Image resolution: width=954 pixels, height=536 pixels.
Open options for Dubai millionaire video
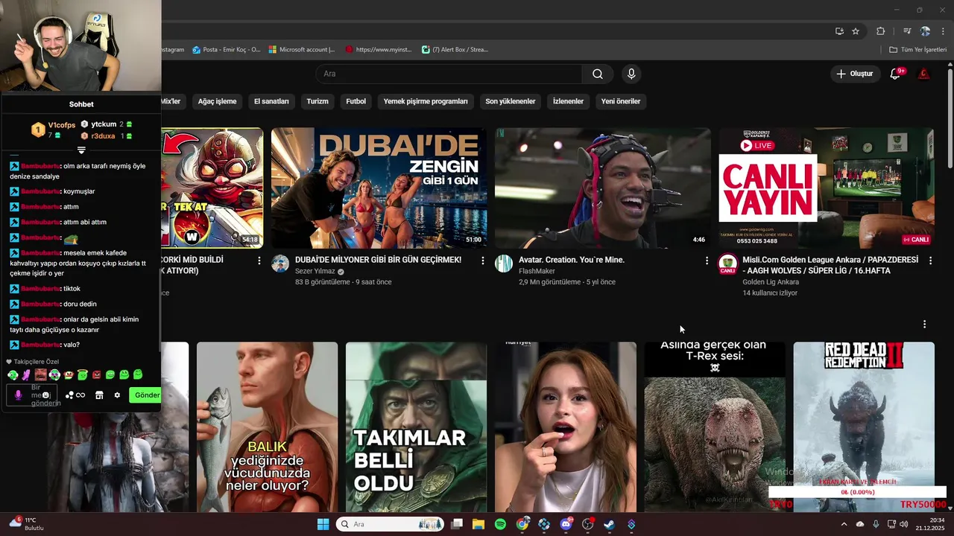pyautogui.click(x=482, y=261)
